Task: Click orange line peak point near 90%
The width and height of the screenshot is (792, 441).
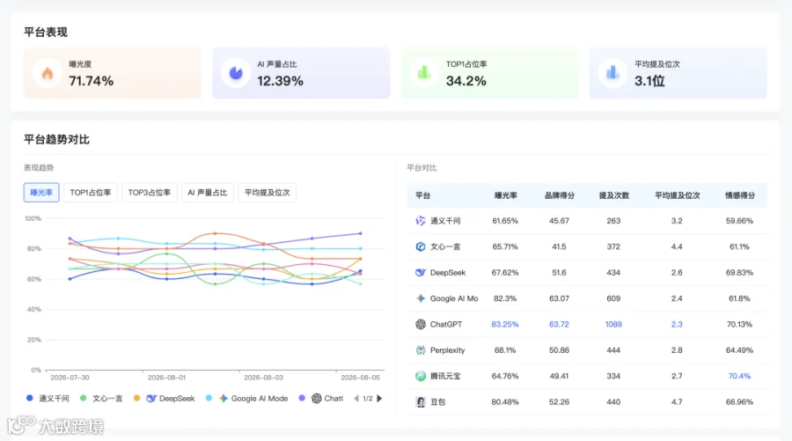Action: [x=216, y=233]
